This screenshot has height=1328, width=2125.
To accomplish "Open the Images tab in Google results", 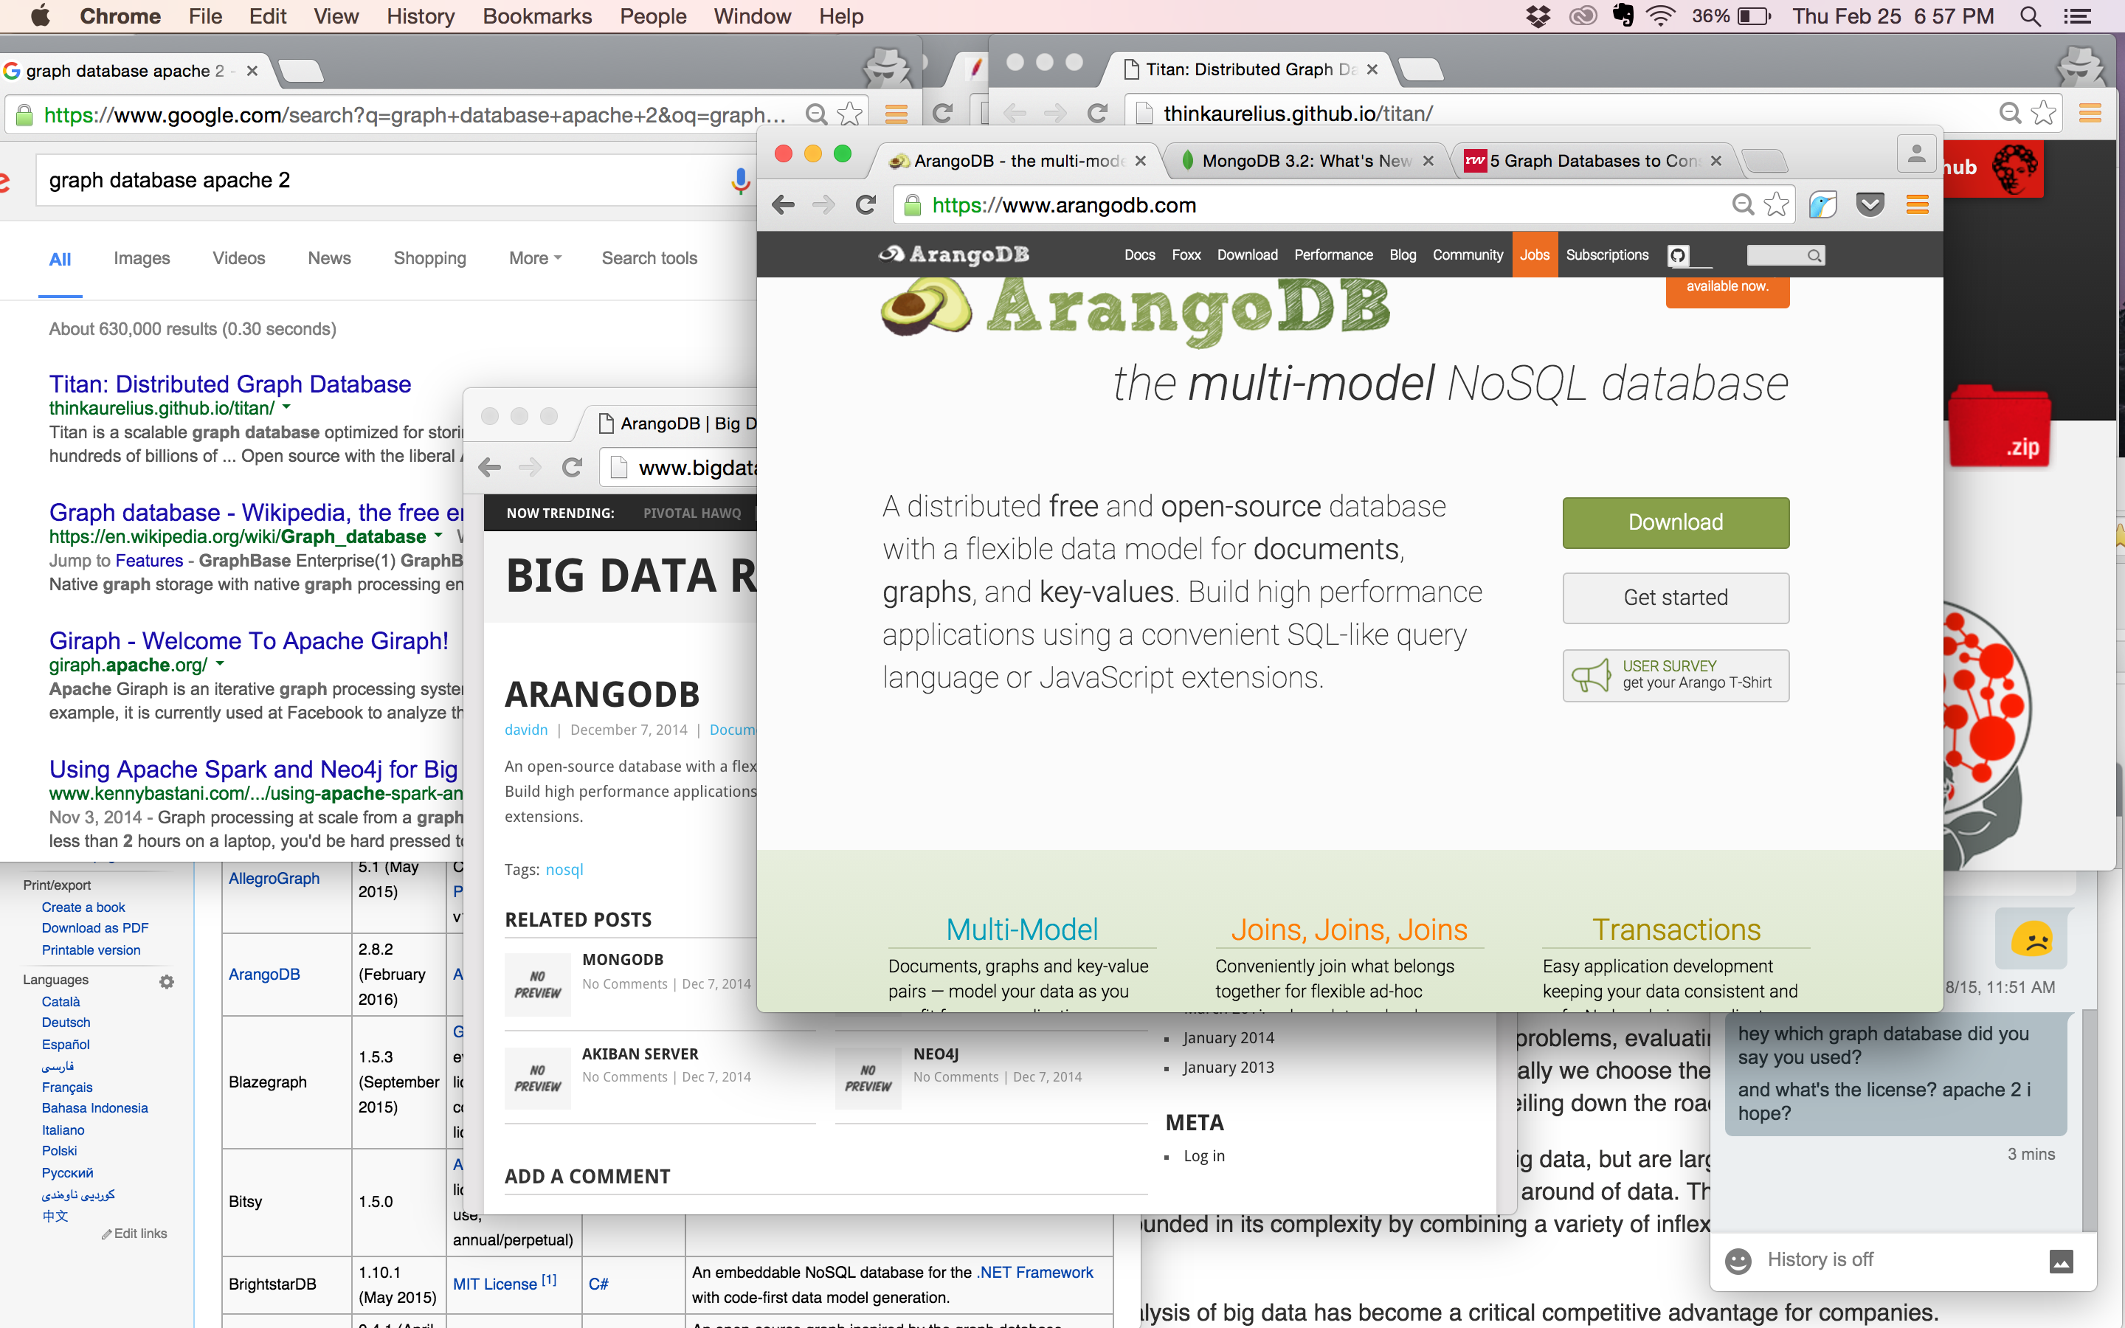I will pos(142,258).
